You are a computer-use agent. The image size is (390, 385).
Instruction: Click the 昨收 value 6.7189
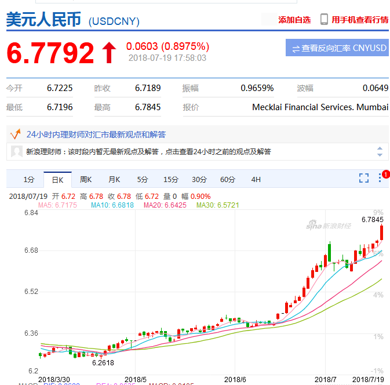pyautogui.click(x=148, y=88)
